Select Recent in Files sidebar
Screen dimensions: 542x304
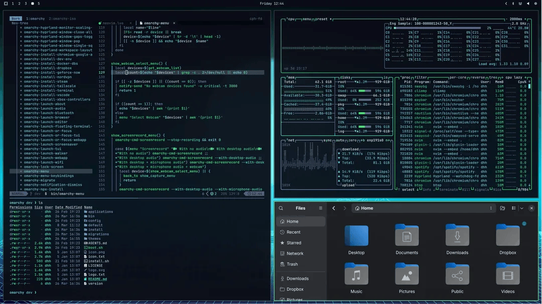click(x=301, y=232)
